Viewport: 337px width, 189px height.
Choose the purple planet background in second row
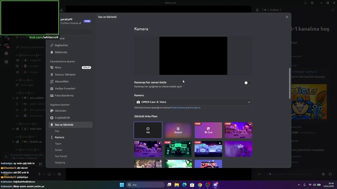(148, 149)
